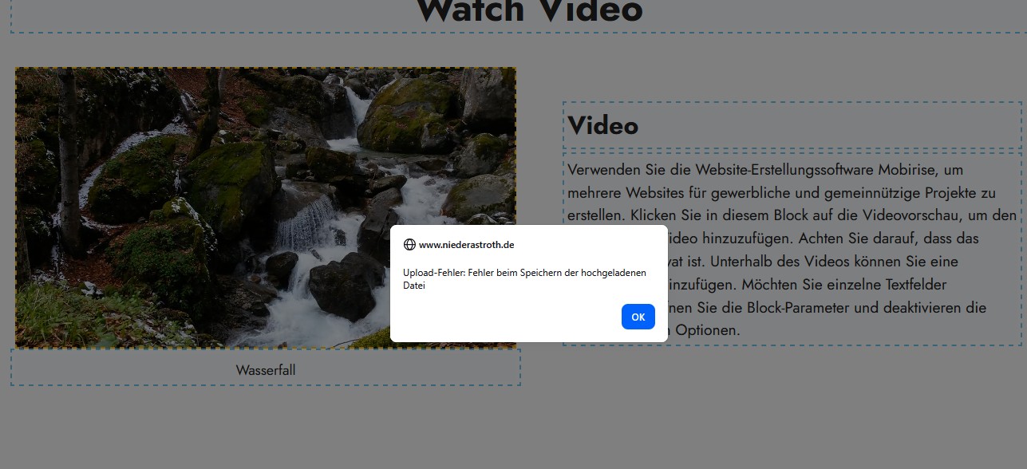Click the globe icon next to www.niederastroth.de
This screenshot has height=469, width=1027.
[409, 245]
